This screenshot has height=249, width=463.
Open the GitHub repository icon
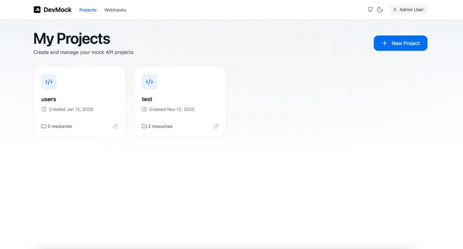click(x=370, y=9)
